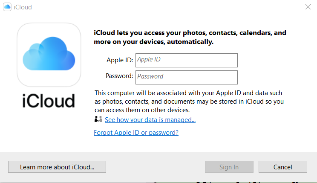Click the "Apple ID:" field label
The height and width of the screenshot is (183, 317).
(x=120, y=60)
